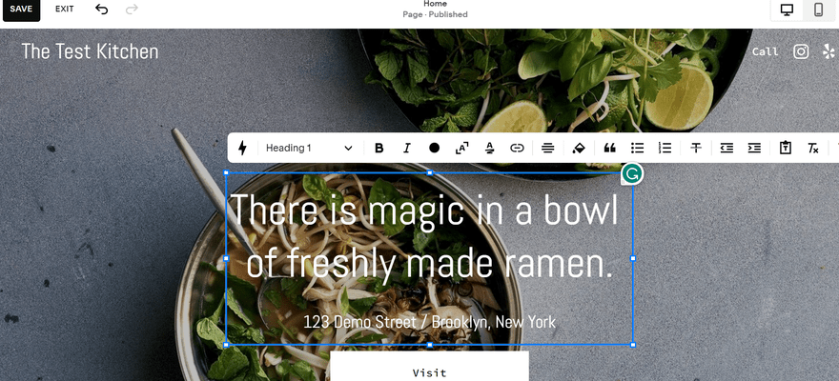The width and height of the screenshot is (839, 381).
Task: Open the text alignment options
Action: point(547,148)
